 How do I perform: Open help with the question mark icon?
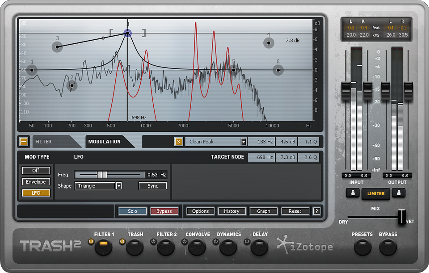[317, 211]
